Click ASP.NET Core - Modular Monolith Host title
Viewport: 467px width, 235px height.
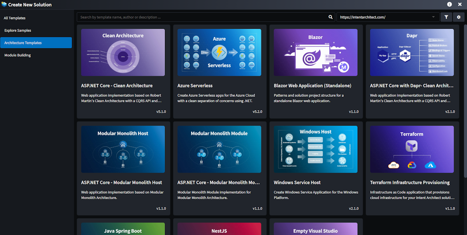(x=121, y=182)
